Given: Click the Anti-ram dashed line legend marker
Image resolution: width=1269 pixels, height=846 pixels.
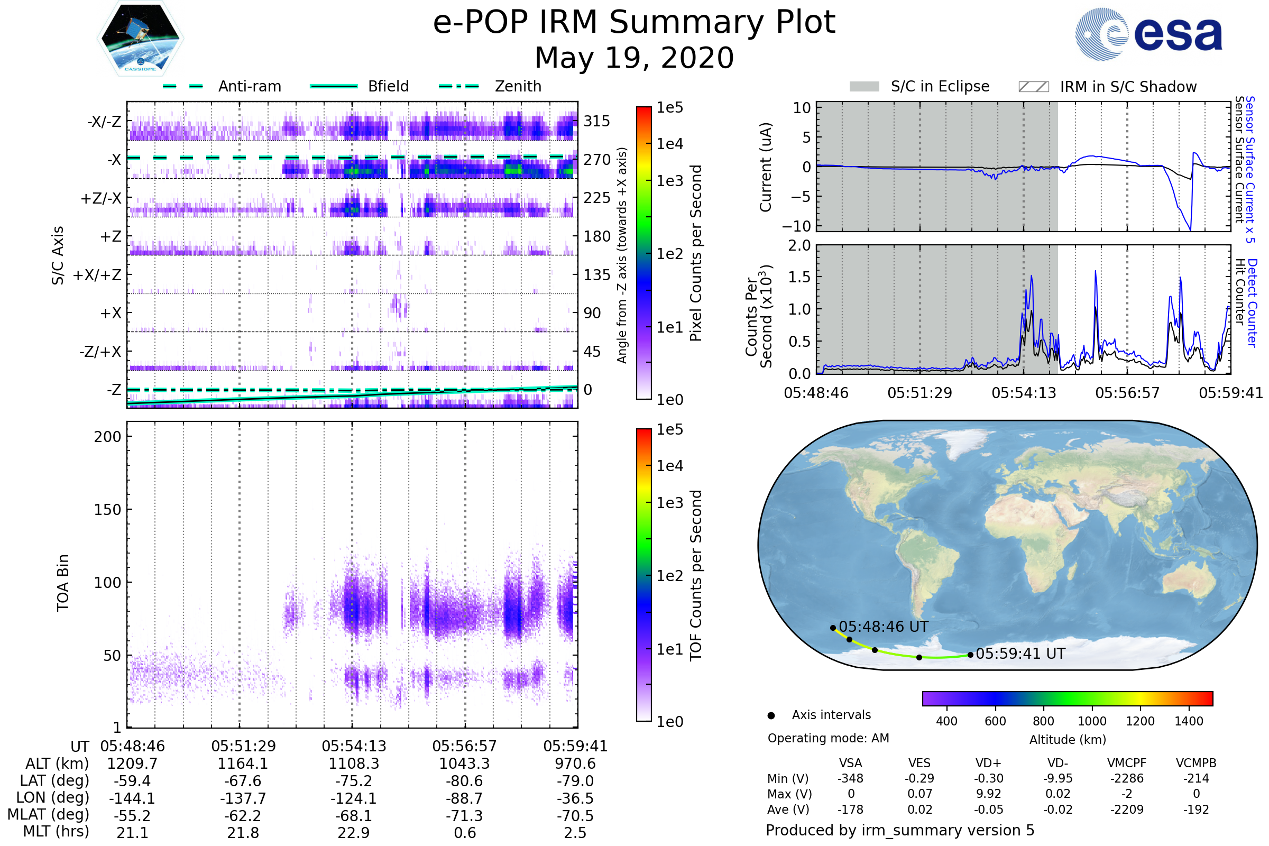Looking at the screenshot, I should click(x=183, y=86).
